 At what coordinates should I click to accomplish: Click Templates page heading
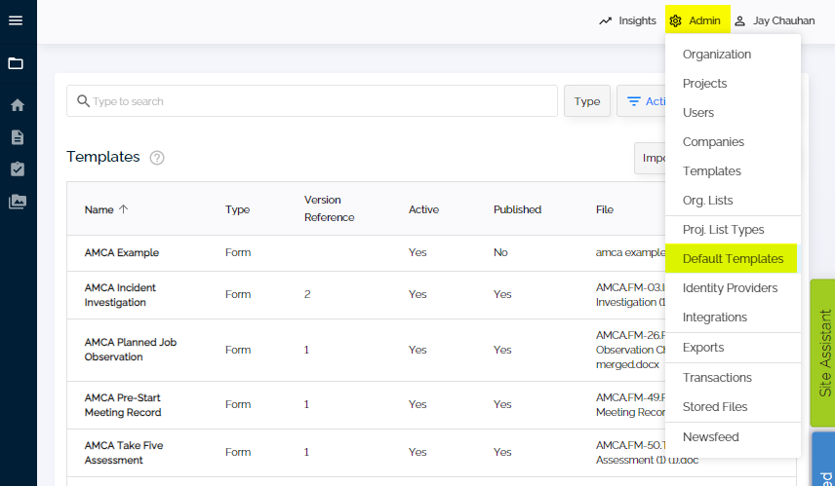(x=103, y=157)
